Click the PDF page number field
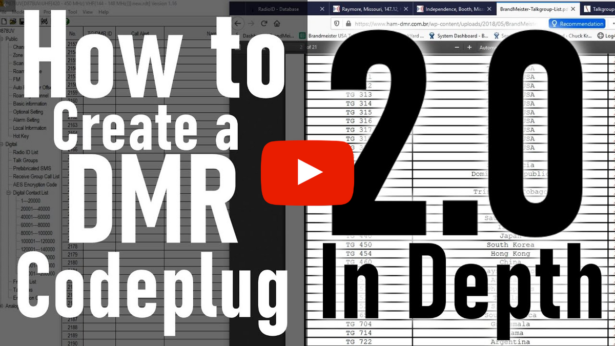Screen dimensions: 615x346 [x=301, y=47]
